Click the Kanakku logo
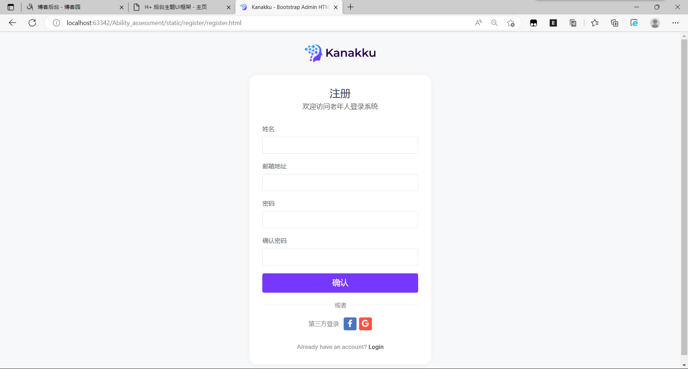688x369 pixels. click(x=340, y=53)
